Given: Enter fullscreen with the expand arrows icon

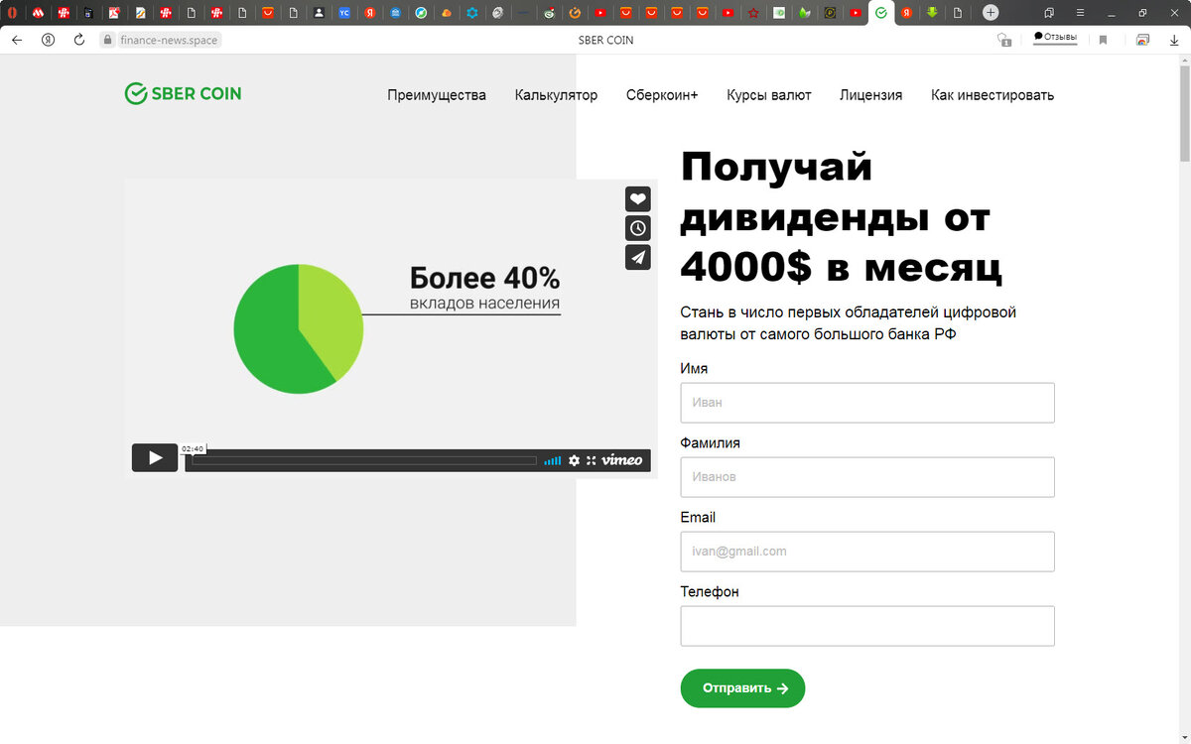Looking at the screenshot, I should pos(591,460).
